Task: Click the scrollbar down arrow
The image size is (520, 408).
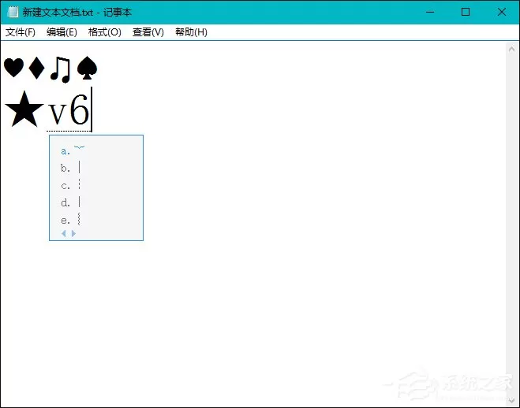Action: coord(511,400)
